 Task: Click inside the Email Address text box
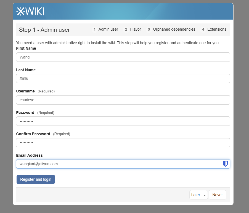point(119,164)
